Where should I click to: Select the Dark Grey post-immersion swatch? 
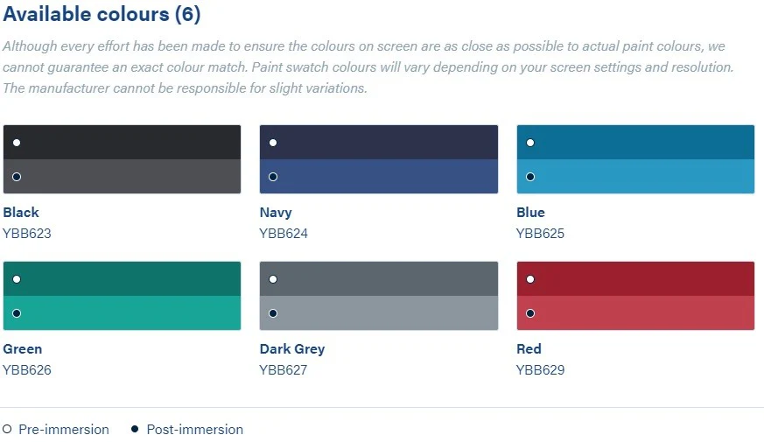pyautogui.click(x=378, y=313)
